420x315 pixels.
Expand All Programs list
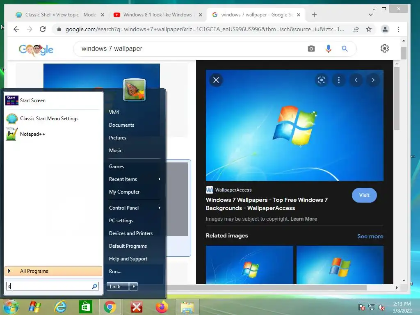[x=53, y=271]
